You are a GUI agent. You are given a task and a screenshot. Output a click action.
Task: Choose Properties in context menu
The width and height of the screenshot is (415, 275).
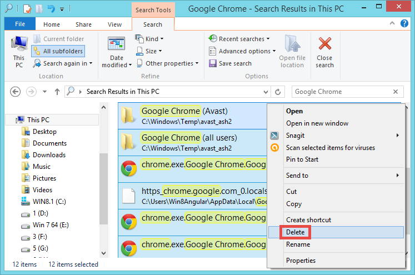click(301, 261)
